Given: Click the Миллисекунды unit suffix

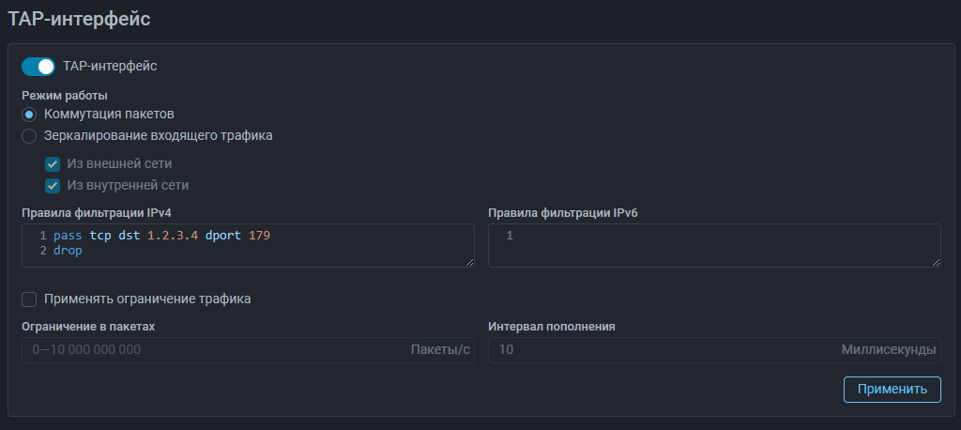Looking at the screenshot, I should 889,350.
